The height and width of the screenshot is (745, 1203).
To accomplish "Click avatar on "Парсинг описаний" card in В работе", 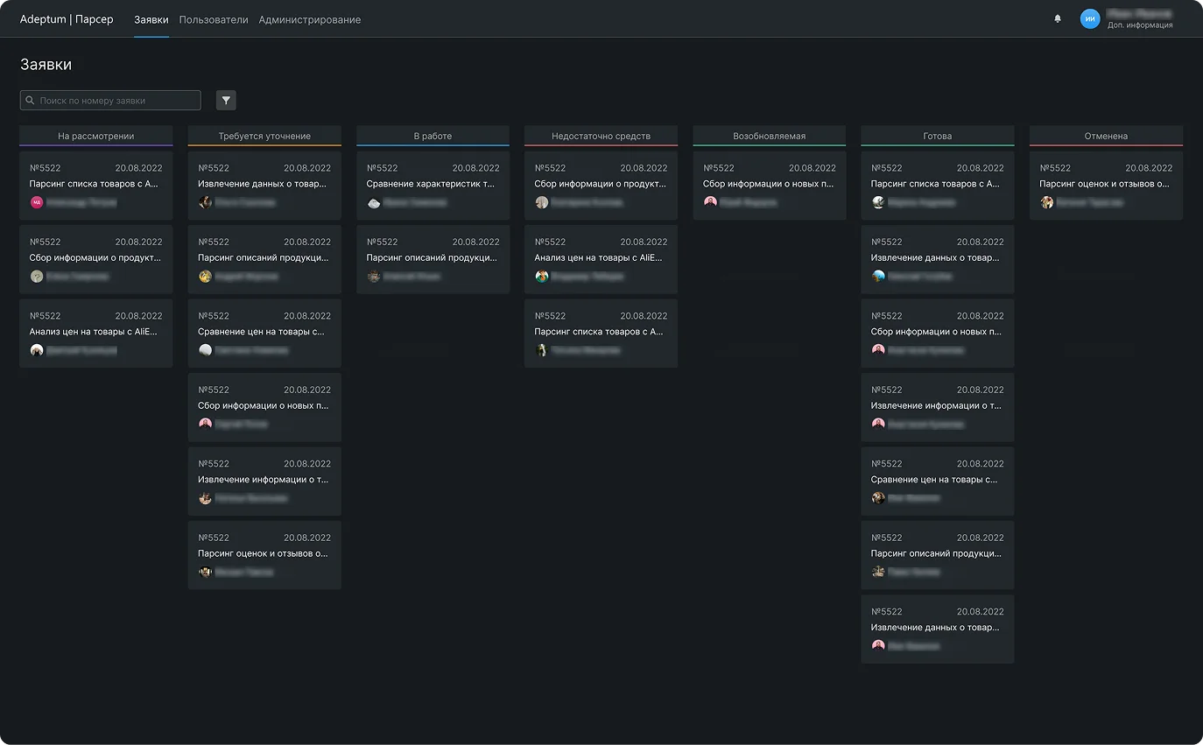I will [374, 277].
